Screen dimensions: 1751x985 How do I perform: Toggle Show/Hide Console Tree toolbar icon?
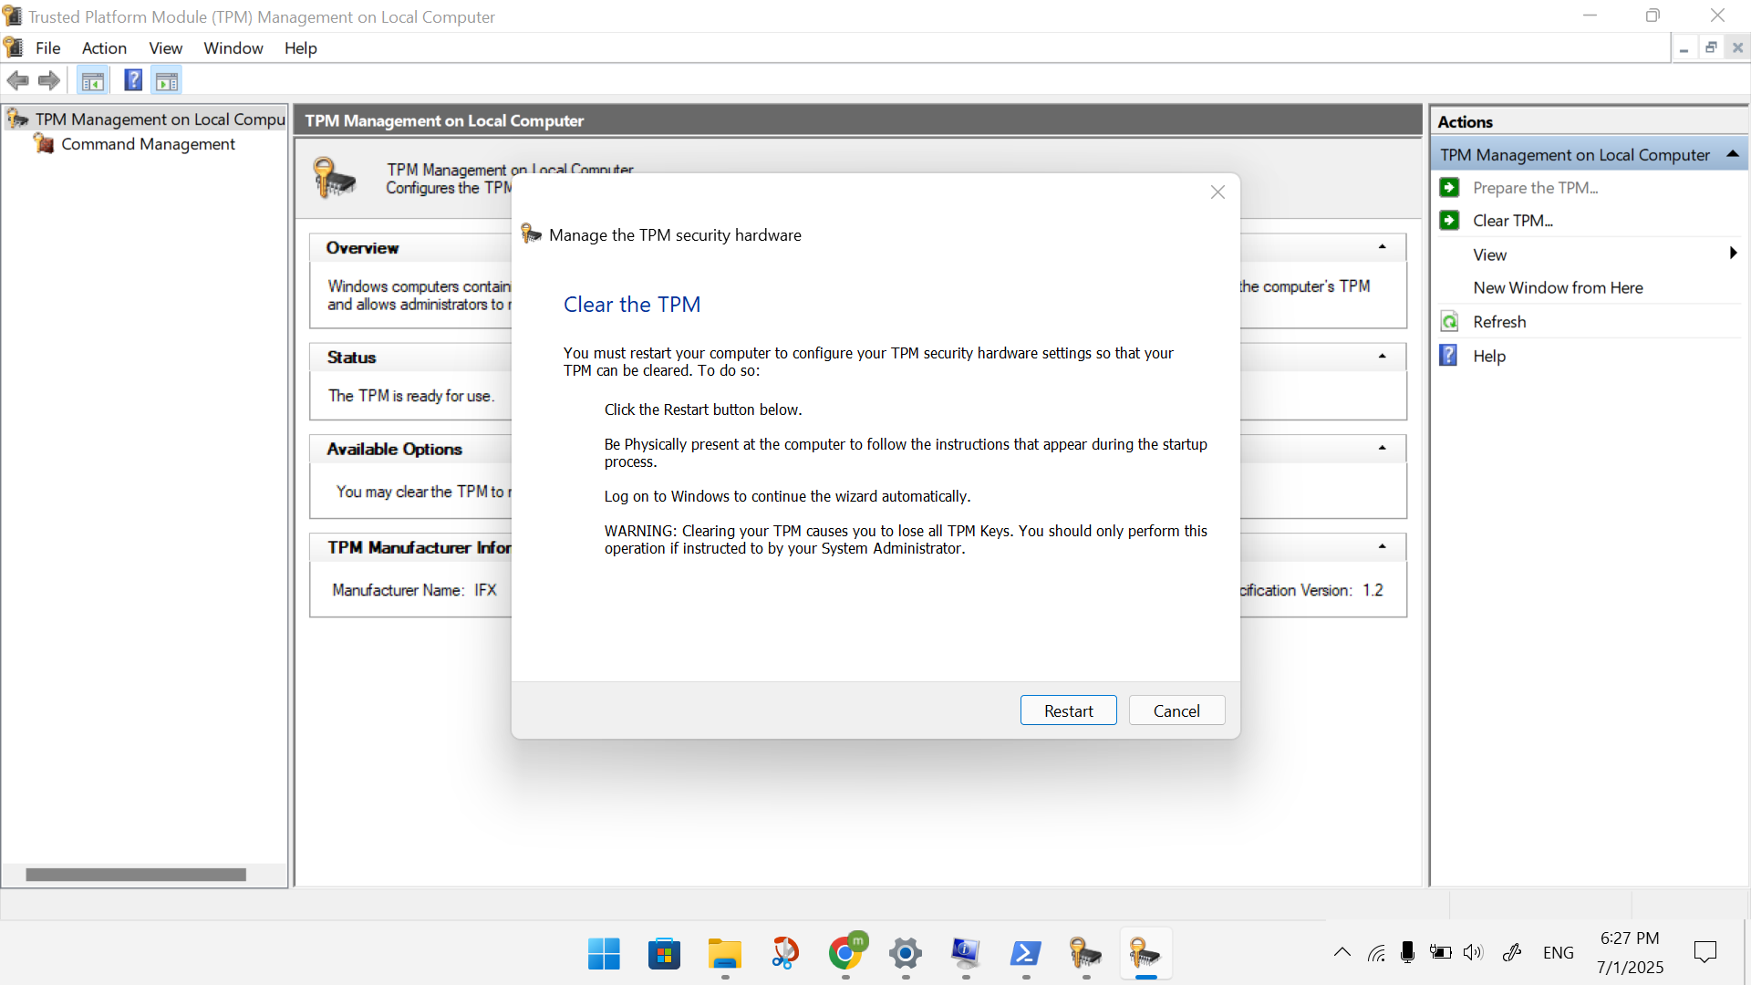tap(92, 80)
